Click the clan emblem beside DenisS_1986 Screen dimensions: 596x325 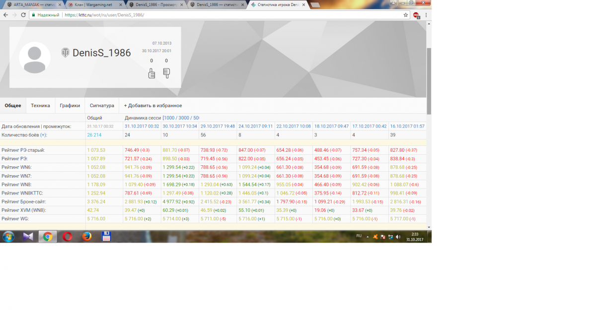[x=65, y=53]
